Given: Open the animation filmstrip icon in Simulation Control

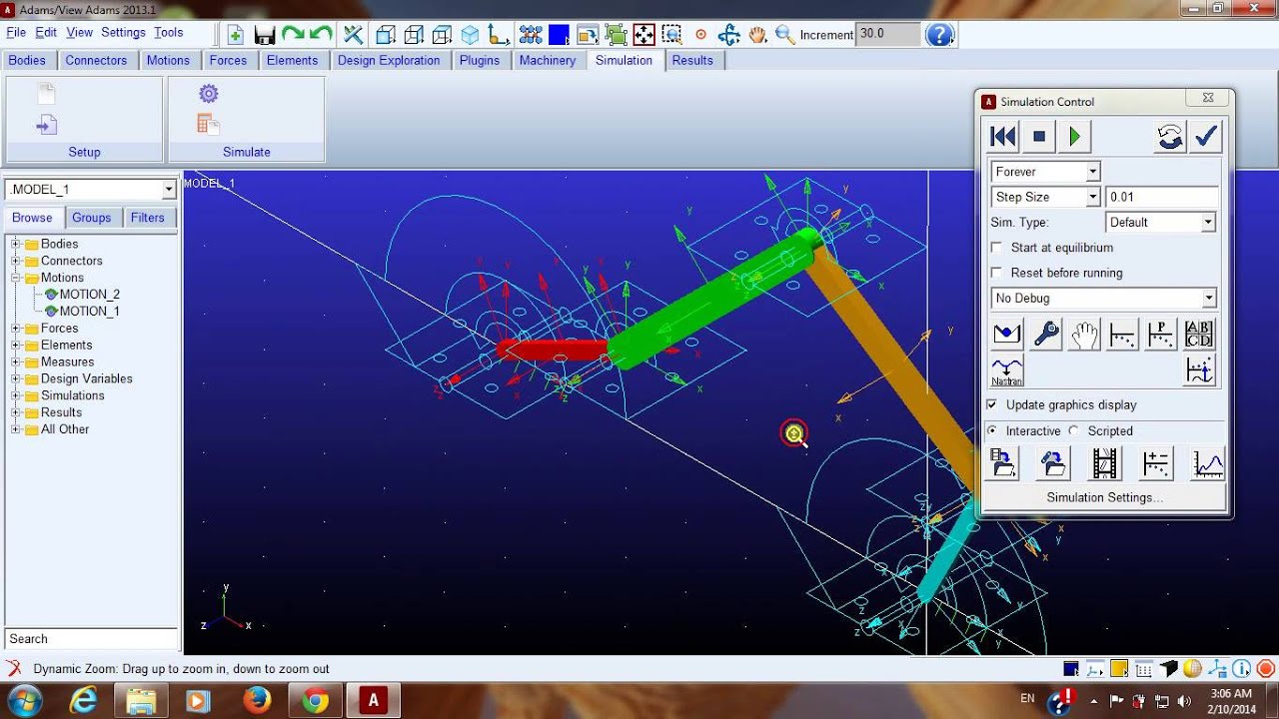Looking at the screenshot, I should 1104,463.
